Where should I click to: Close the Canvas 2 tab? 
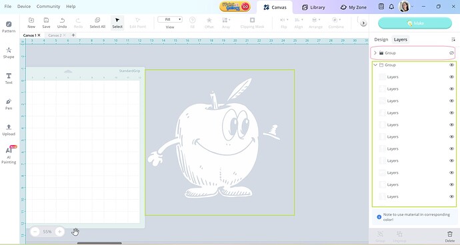[x=65, y=35]
